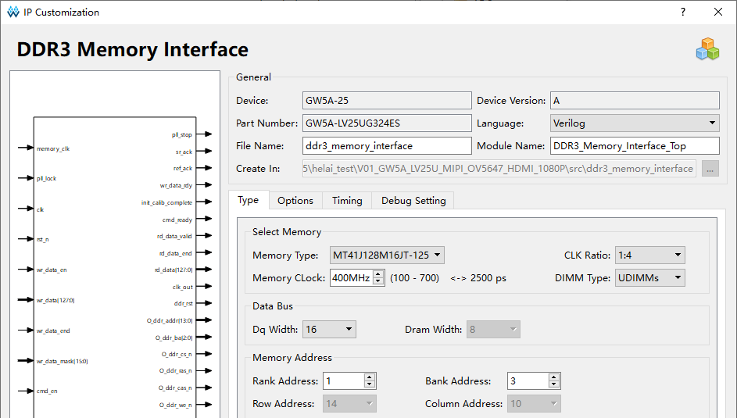Open the help question mark button
737x418 pixels.
(683, 12)
